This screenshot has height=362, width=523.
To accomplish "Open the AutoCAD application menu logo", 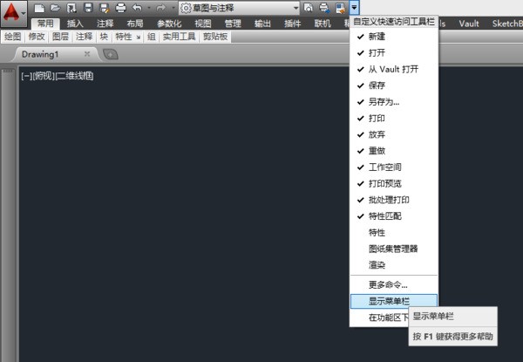I will [12, 12].
